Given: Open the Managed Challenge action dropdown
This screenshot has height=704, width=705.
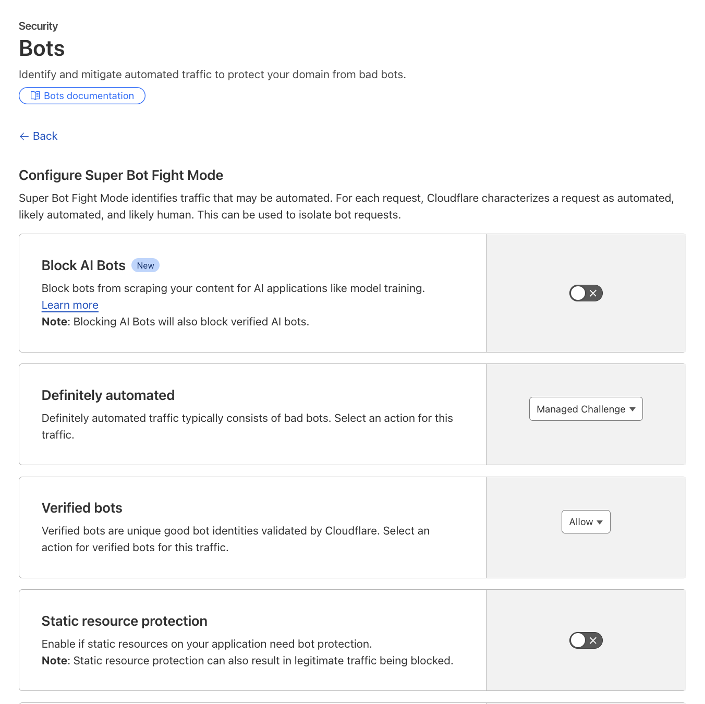Looking at the screenshot, I should tap(586, 409).
